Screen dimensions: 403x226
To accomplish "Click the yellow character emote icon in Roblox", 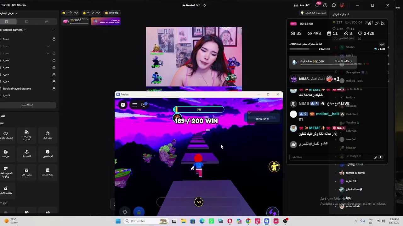I will tap(274, 167).
